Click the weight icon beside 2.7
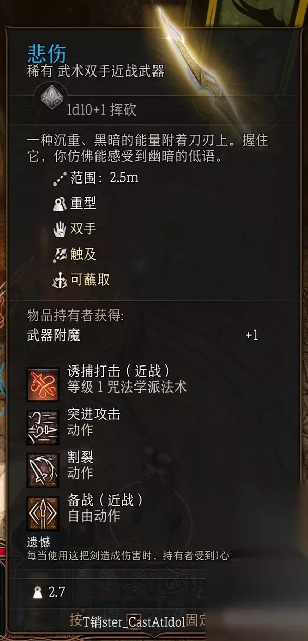The height and width of the screenshot is (641, 308). coord(37,592)
